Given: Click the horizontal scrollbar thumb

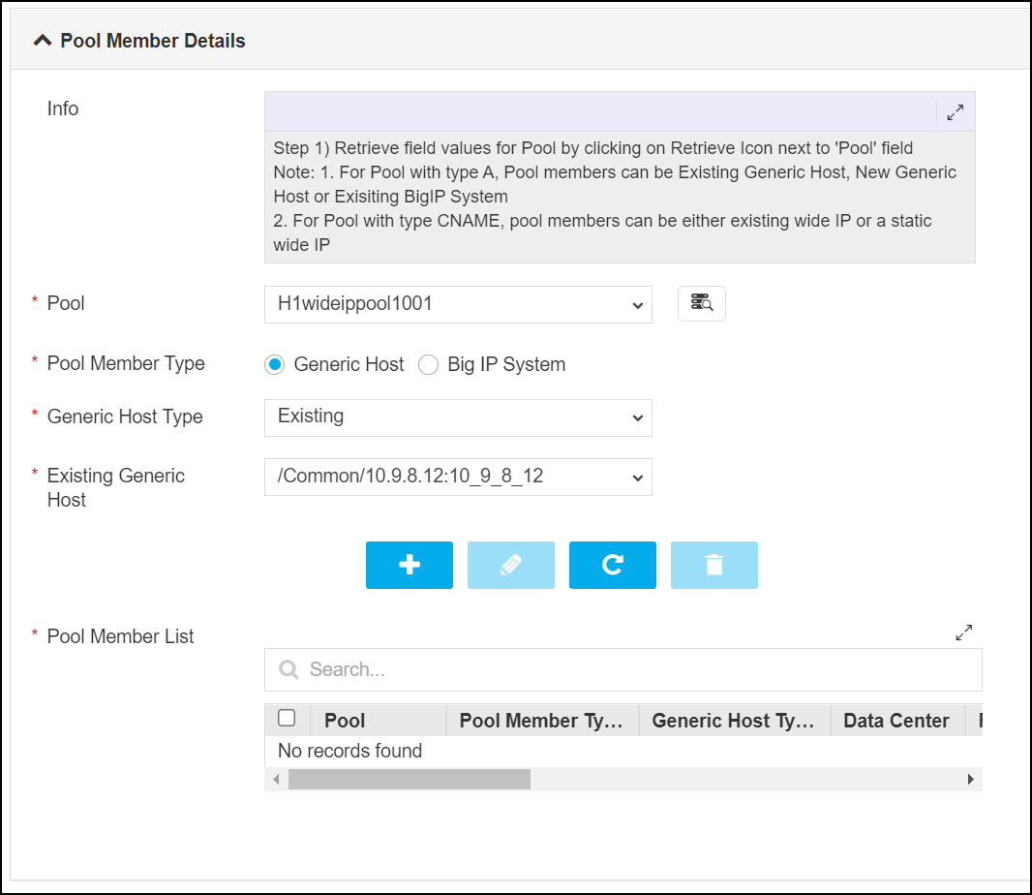Looking at the screenshot, I should pyautogui.click(x=410, y=779).
